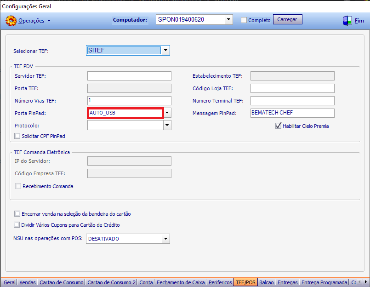The width and height of the screenshot is (370, 287).
Task: Switch to the Perifericos tab
Action: (220, 282)
